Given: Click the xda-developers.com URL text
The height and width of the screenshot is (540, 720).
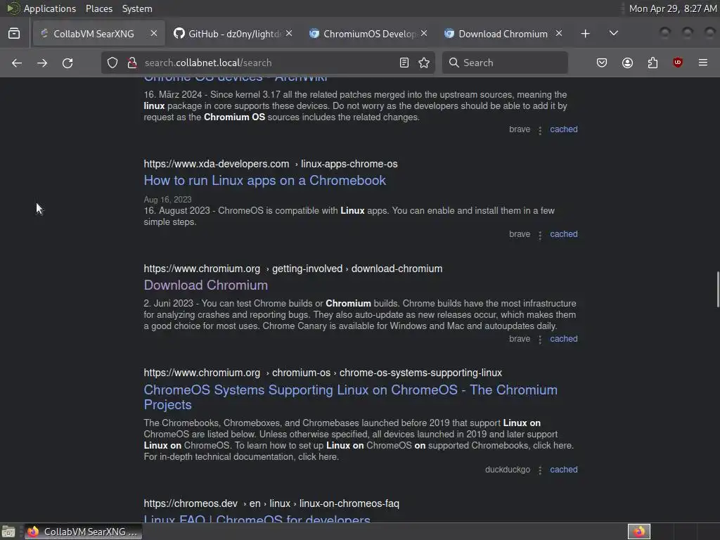Looking at the screenshot, I should tap(217, 164).
